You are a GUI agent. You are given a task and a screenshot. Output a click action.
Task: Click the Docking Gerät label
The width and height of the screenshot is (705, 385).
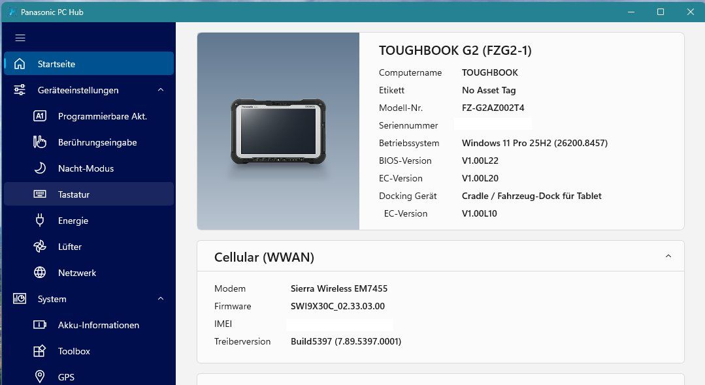click(x=407, y=196)
